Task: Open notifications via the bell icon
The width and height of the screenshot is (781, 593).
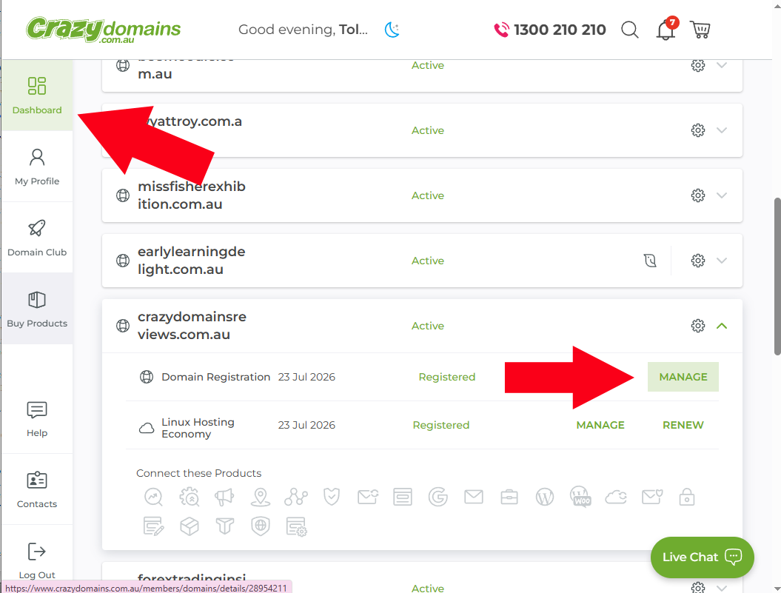Action: 665,30
